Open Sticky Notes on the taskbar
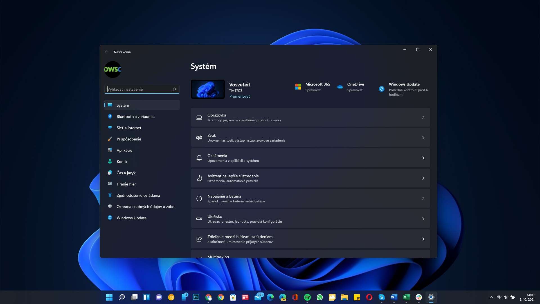This screenshot has height=304, width=540. click(x=357, y=297)
